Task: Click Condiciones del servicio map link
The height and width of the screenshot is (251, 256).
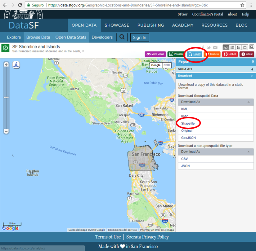Action: click(x=122, y=230)
